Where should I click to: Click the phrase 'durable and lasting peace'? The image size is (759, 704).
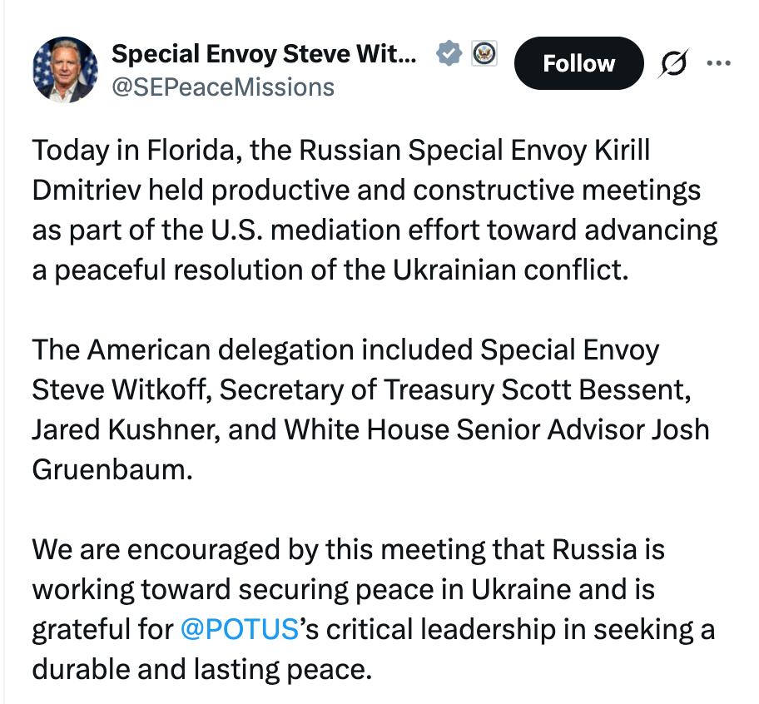(x=201, y=669)
